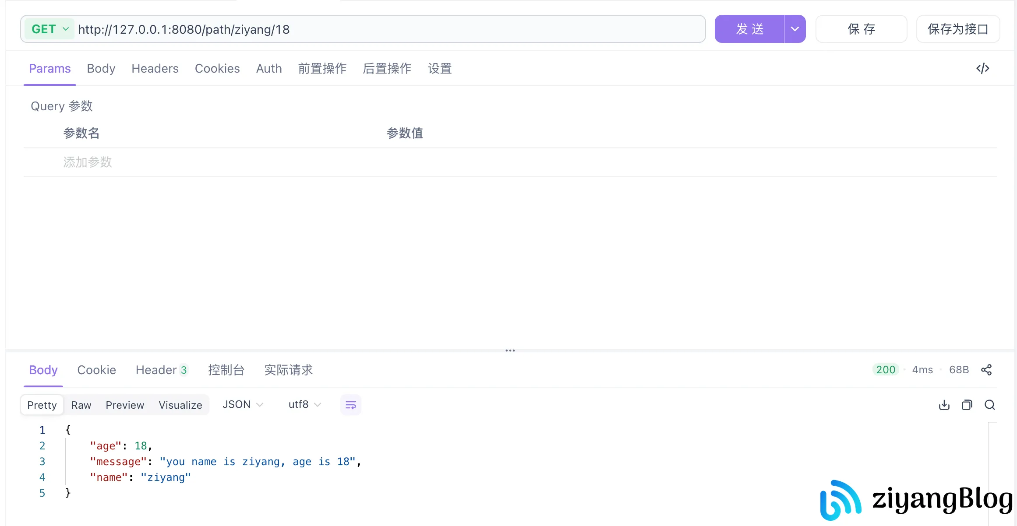
Task: Search within the response body
Action: click(x=990, y=405)
